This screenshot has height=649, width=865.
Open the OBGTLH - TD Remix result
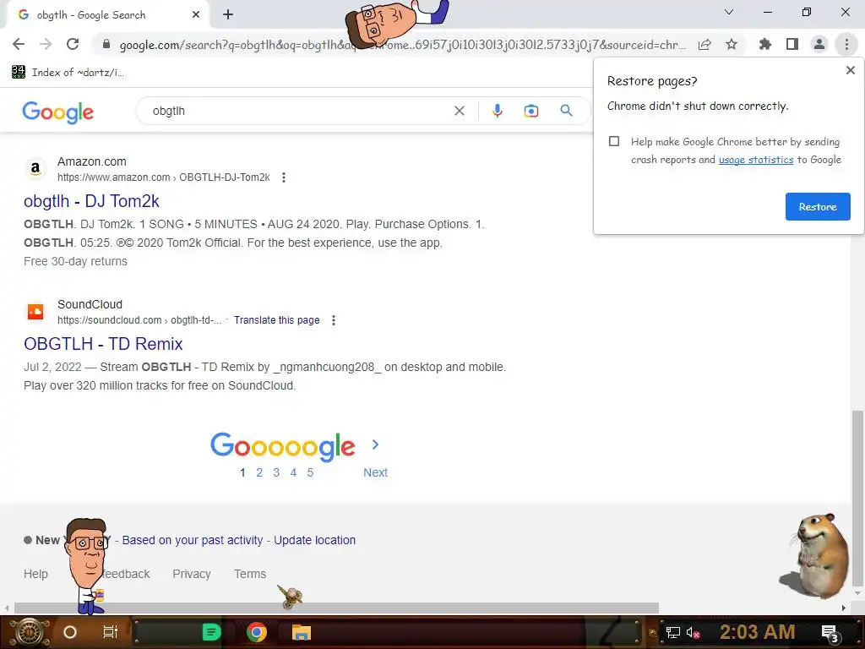pos(103,343)
